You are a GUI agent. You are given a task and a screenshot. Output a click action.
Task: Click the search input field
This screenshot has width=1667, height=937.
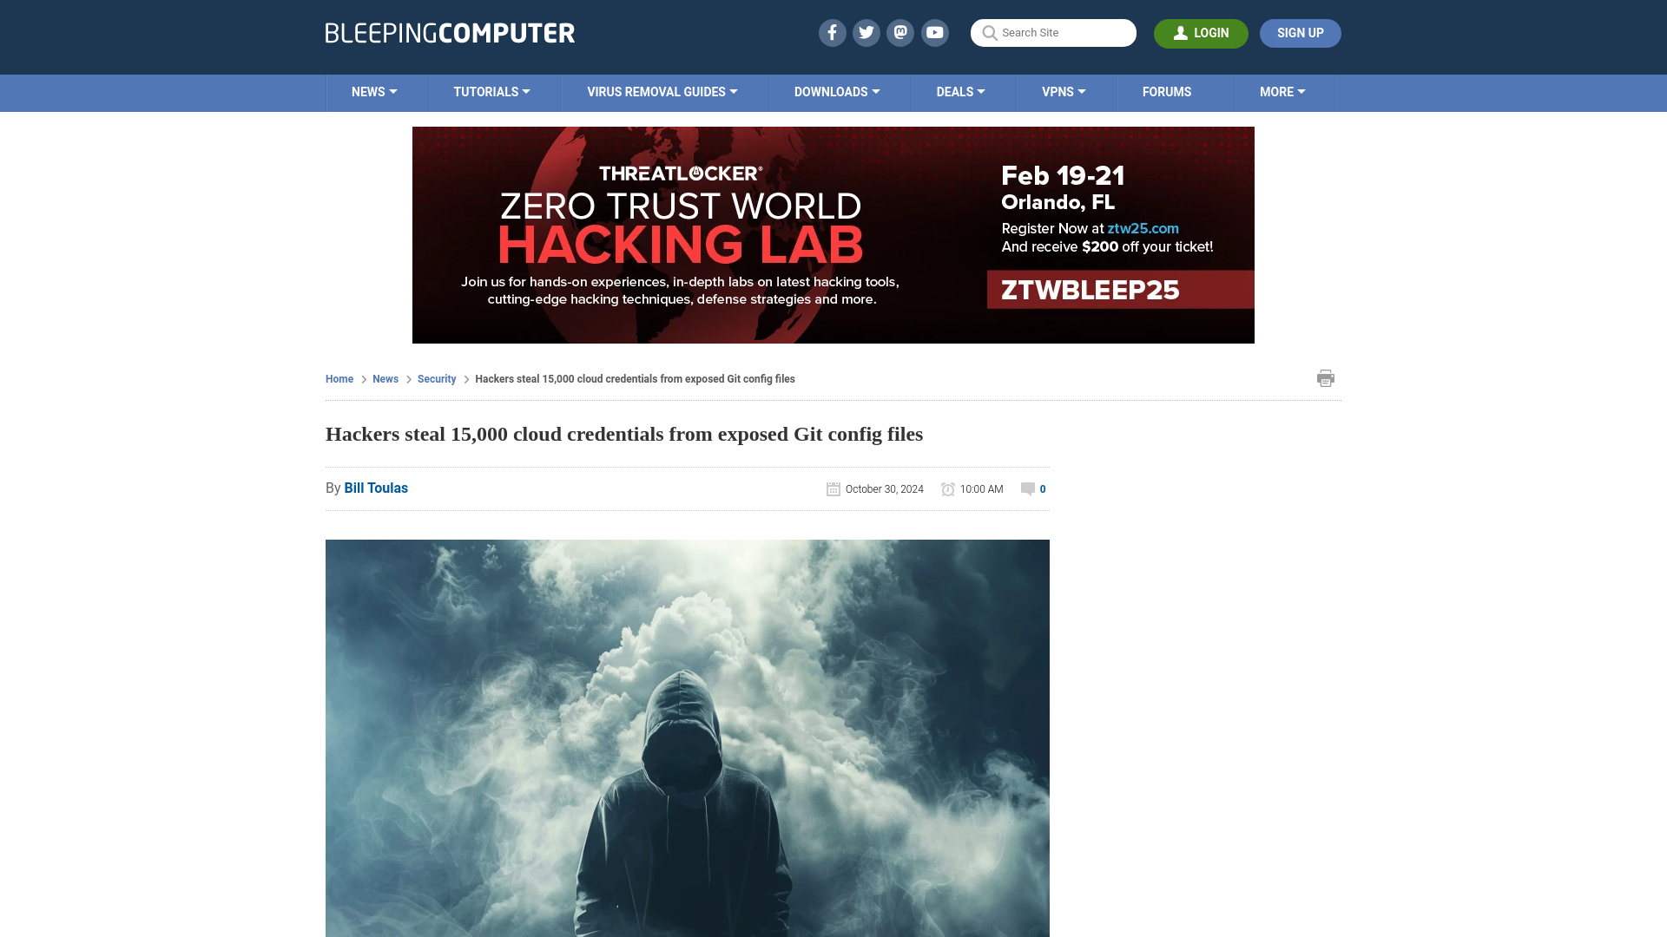1053,33
